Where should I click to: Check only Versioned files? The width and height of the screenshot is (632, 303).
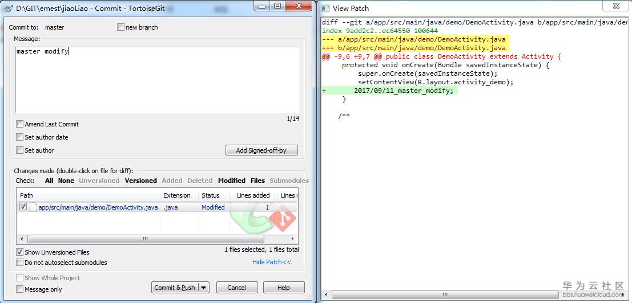point(140,181)
